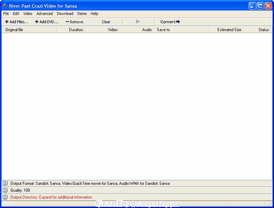Screen dimensions: 274x208
Task: Sort by Original file column header
Action: click(30, 30)
